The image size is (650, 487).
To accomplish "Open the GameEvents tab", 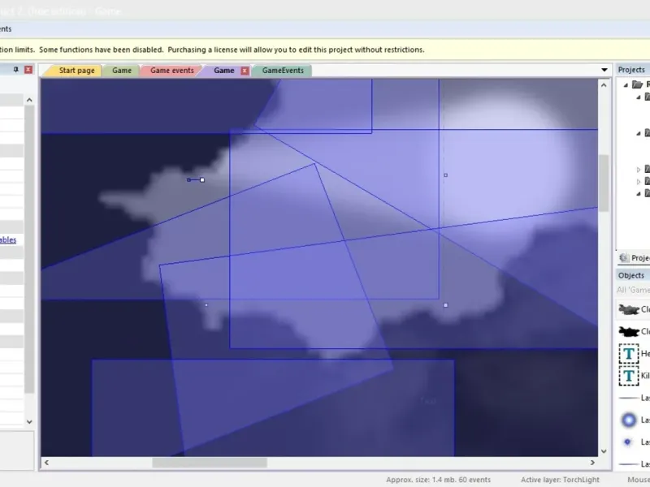I will [x=283, y=71].
